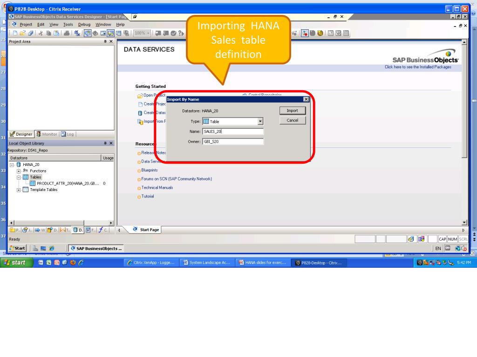The width and height of the screenshot is (477, 357).
Task: Click the Usage column header
Action: click(x=108, y=158)
